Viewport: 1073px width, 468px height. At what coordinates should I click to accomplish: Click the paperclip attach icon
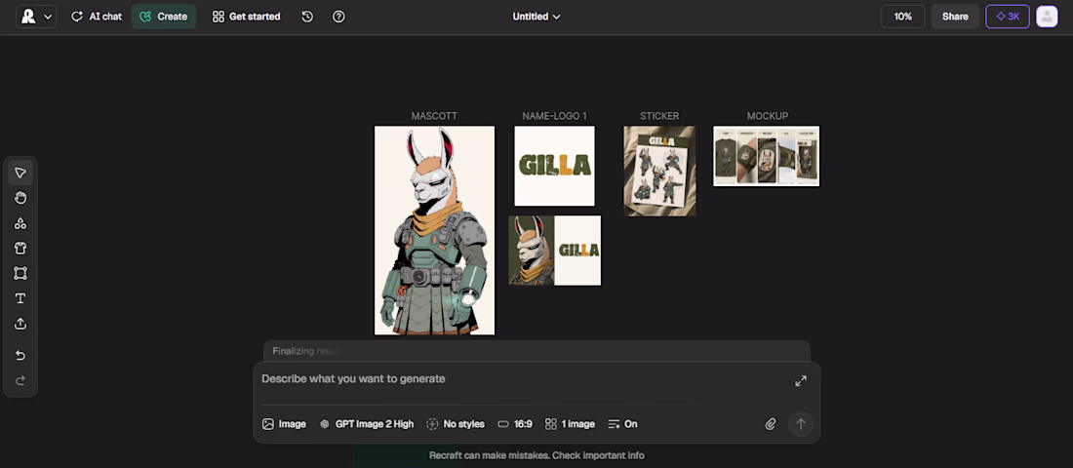point(771,424)
